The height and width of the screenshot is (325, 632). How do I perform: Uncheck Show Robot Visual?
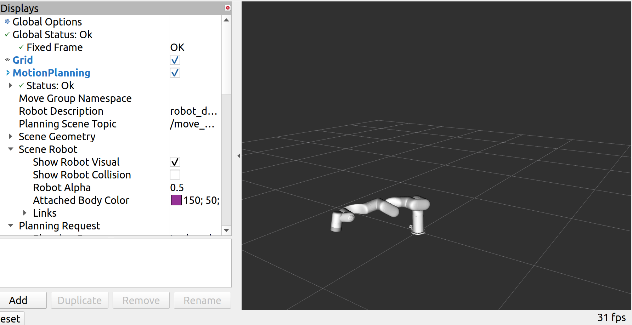[x=175, y=162]
